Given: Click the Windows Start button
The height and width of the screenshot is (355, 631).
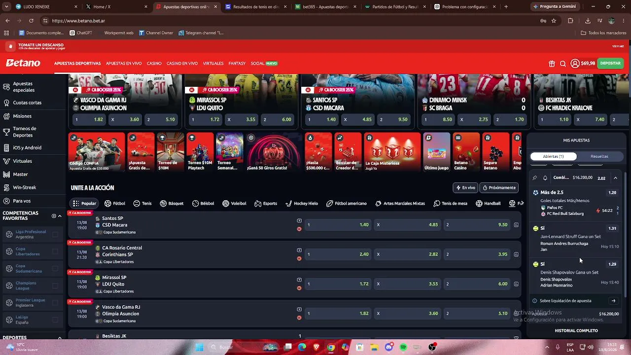Looking at the screenshot, I should tap(199, 347).
